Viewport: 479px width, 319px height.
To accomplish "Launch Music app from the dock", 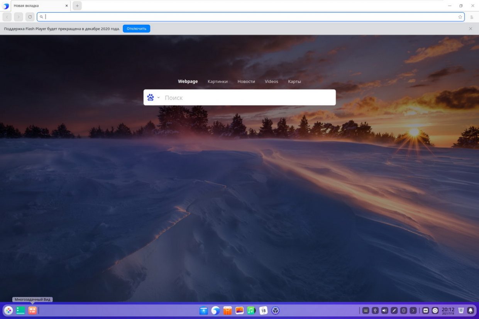I will pos(251,311).
